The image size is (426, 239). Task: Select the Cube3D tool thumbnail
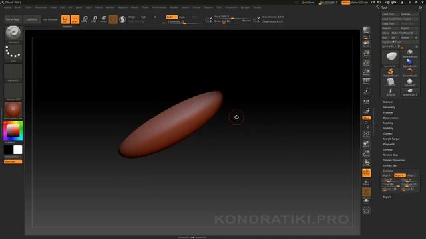[391, 82]
